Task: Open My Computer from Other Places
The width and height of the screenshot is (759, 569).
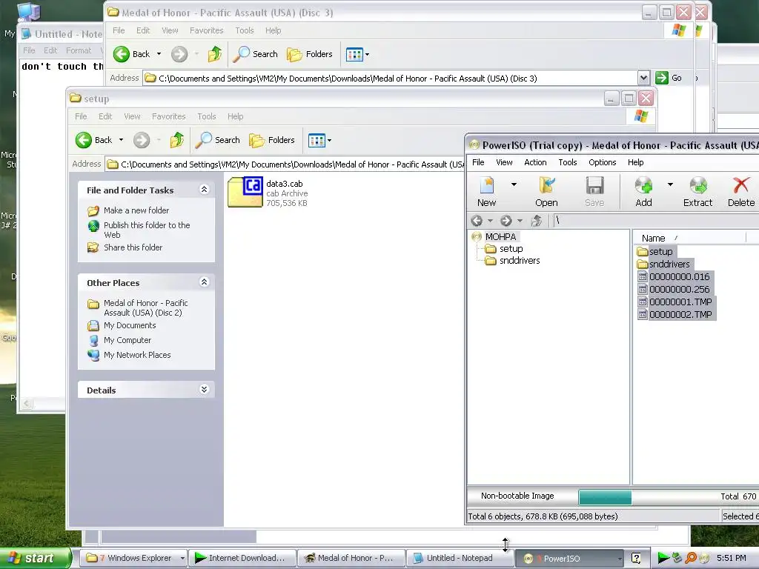Action: pos(127,340)
